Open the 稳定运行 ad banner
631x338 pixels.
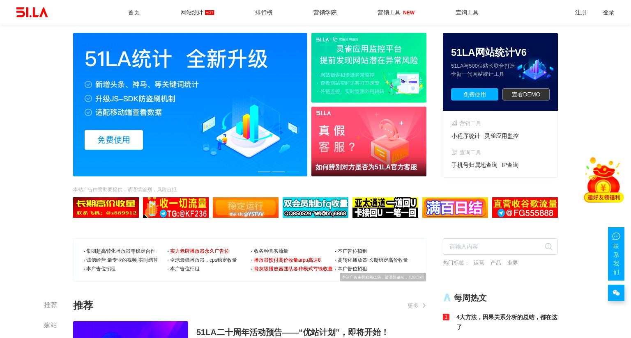[246, 208]
